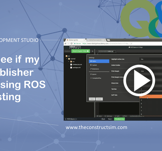162x151 pixels.
Task: Click the green Feedback button
Action: [x=119, y=119]
